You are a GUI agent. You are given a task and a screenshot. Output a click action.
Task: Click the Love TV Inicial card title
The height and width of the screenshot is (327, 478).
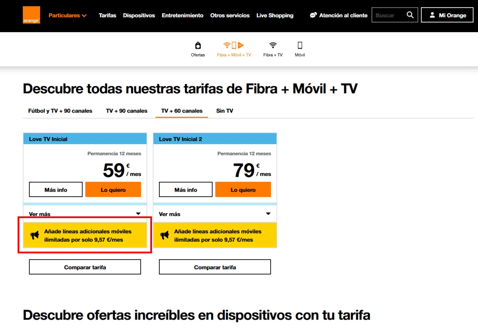[48, 139]
